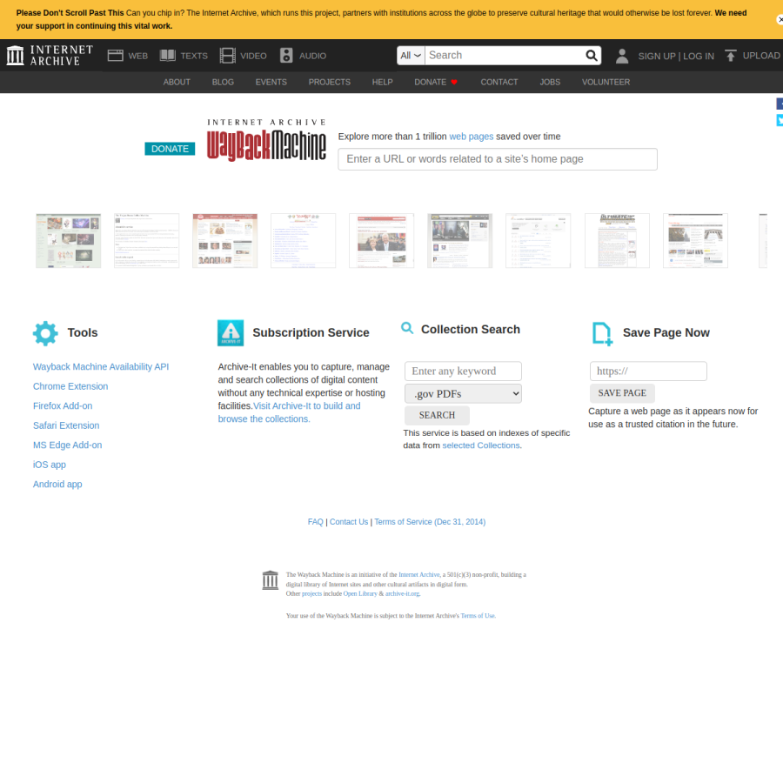Click the Tools gear icon
783x783 pixels.
45,333
